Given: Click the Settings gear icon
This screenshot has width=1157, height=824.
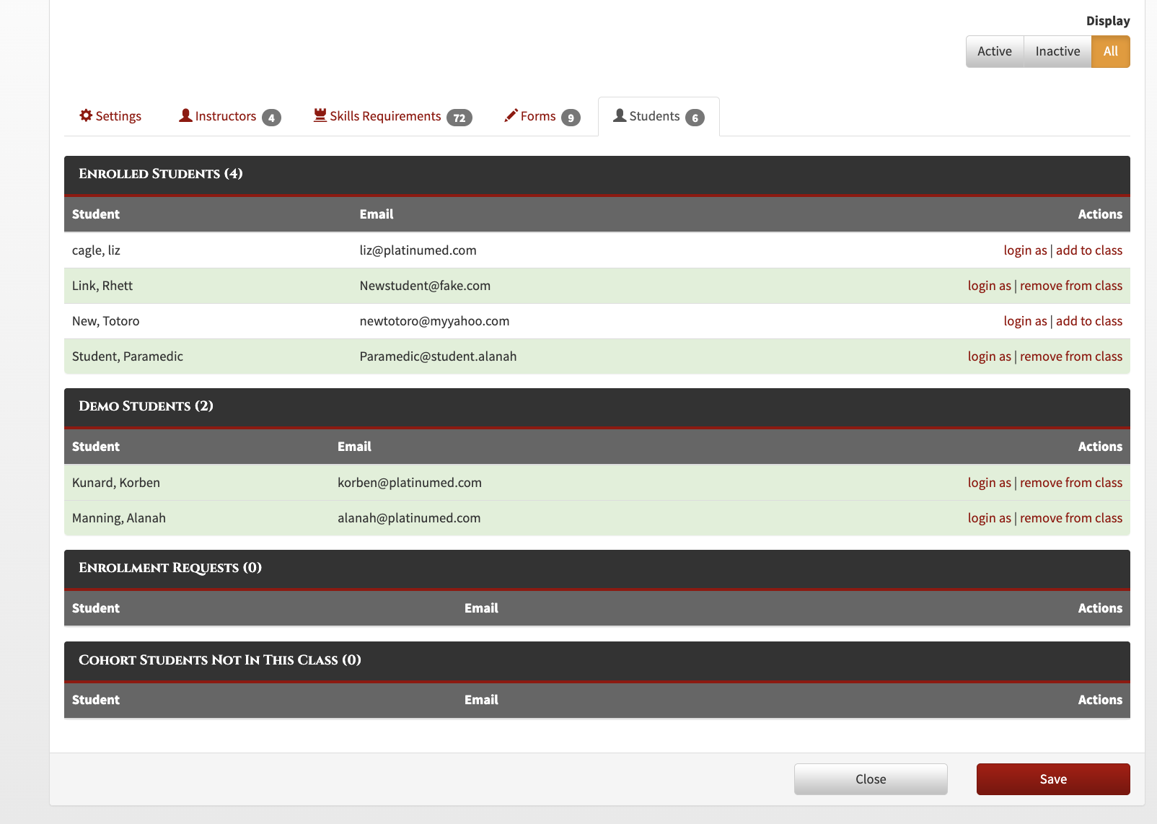Looking at the screenshot, I should click(86, 115).
